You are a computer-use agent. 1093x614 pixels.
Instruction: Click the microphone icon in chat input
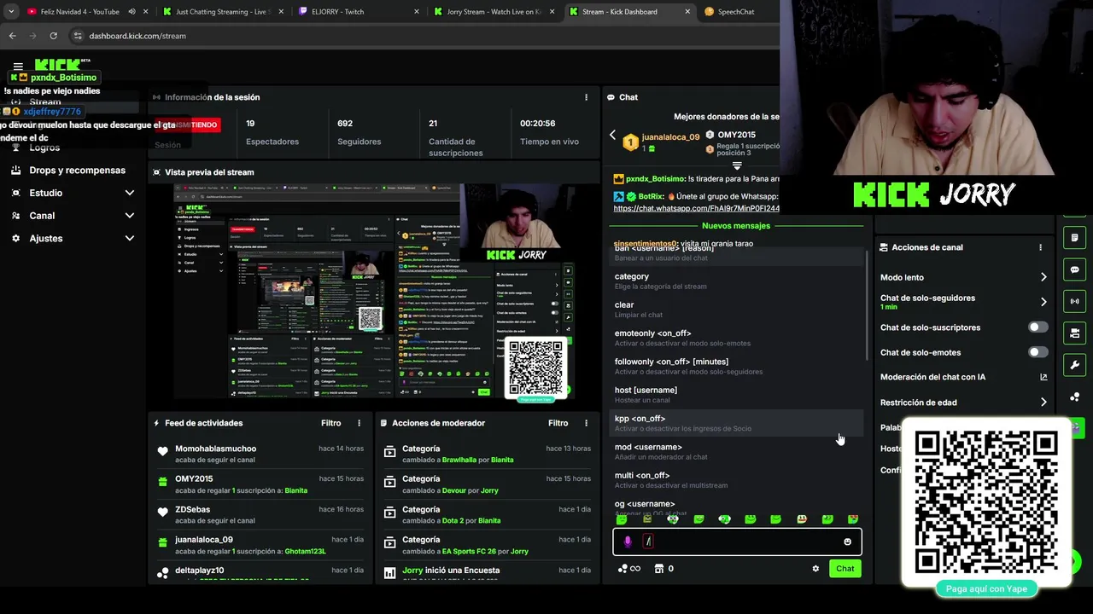click(628, 542)
